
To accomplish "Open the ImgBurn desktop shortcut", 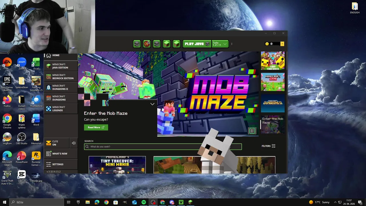I will [x=7, y=139].
